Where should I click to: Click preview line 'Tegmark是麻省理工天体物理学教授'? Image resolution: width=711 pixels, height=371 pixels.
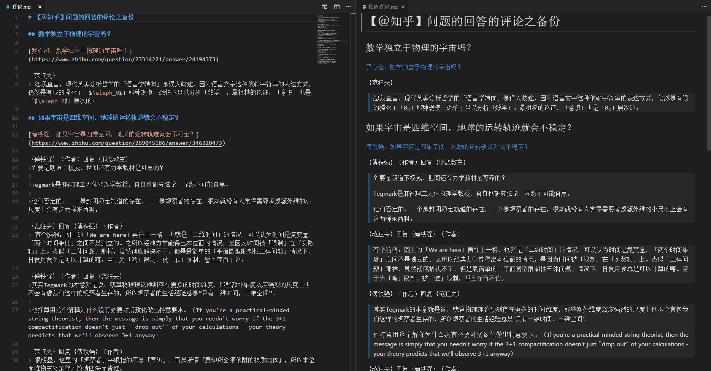[x=473, y=193]
